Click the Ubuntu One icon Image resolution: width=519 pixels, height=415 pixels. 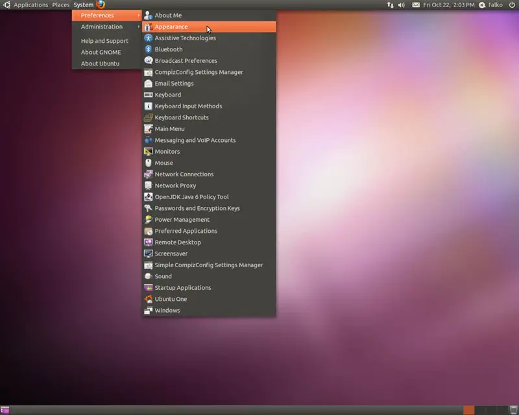tap(149, 299)
